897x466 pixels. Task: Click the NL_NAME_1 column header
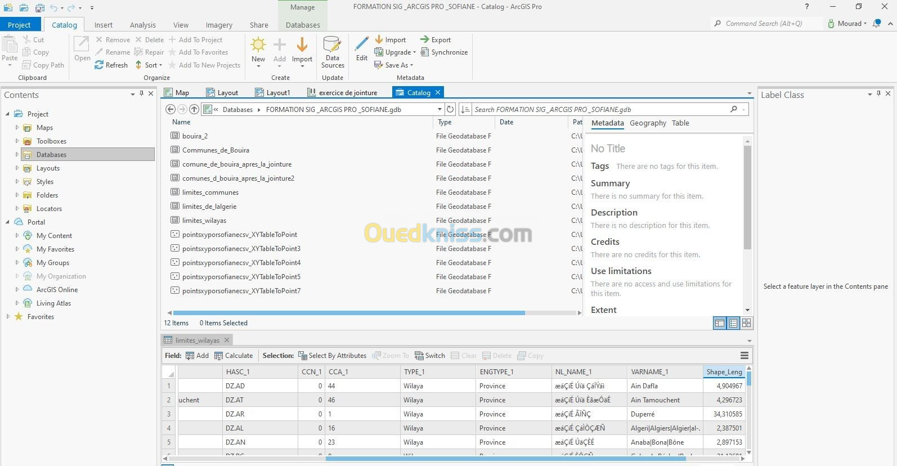(589, 371)
